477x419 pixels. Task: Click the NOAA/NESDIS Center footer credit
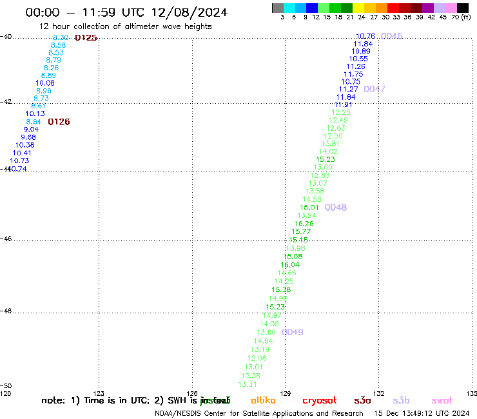tap(259, 413)
